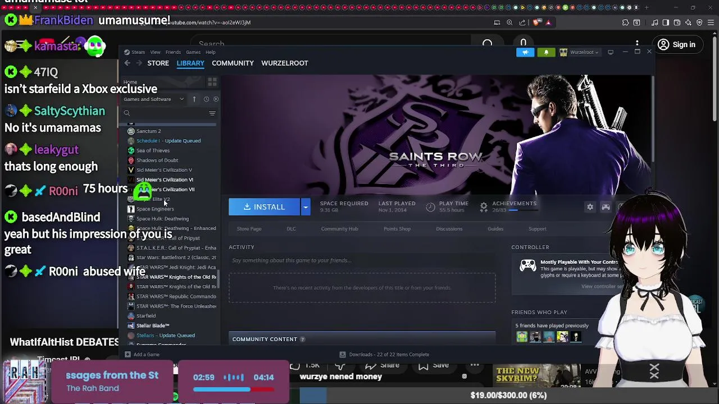This screenshot has height=404, width=719.
Task: Open the library grid view icon beside Home
Action: pyautogui.click(x=212, y=82)
